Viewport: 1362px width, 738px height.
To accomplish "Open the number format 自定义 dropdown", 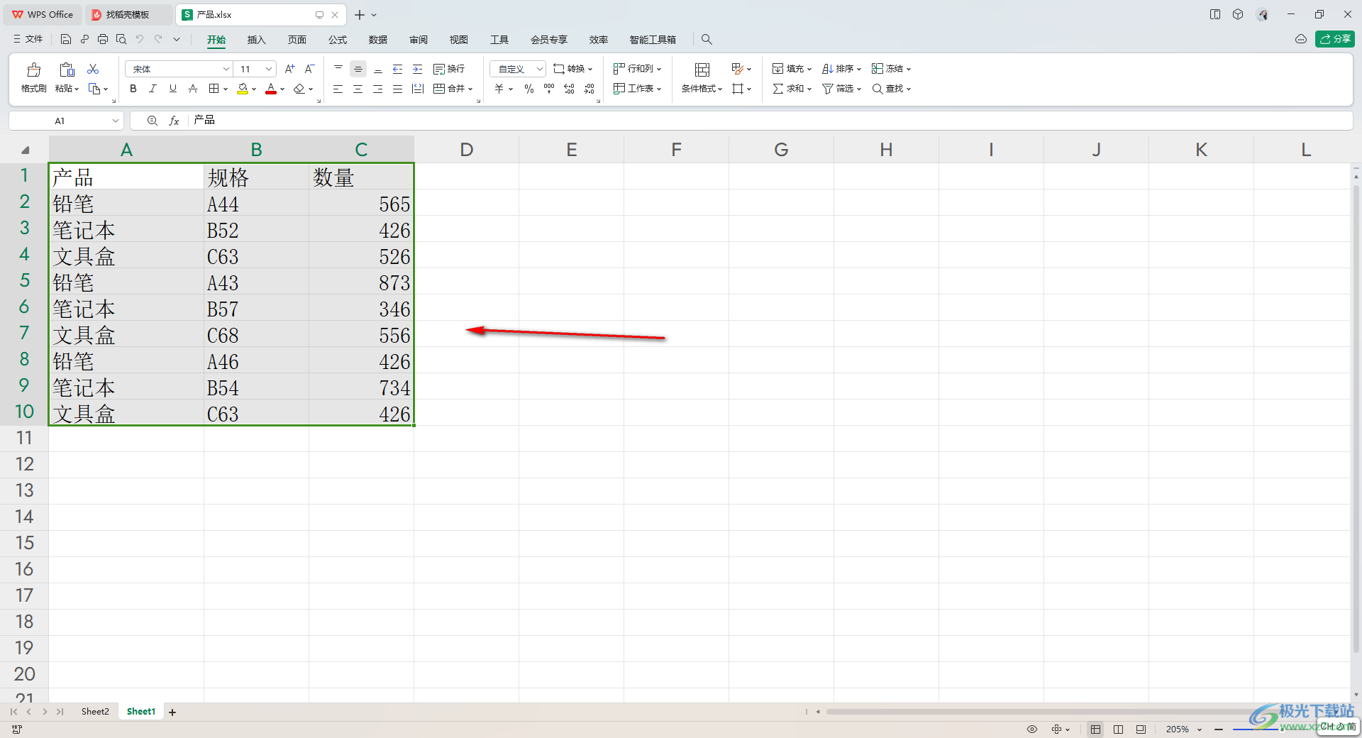I will 539,69.
